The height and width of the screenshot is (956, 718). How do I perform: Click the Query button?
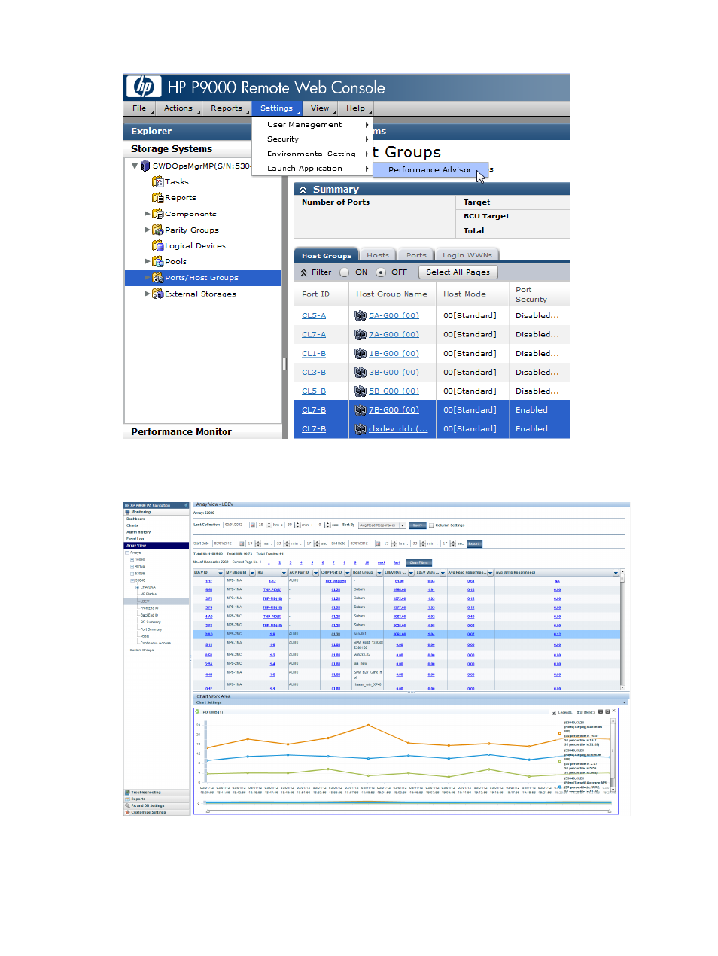click(x=418, y=525)
